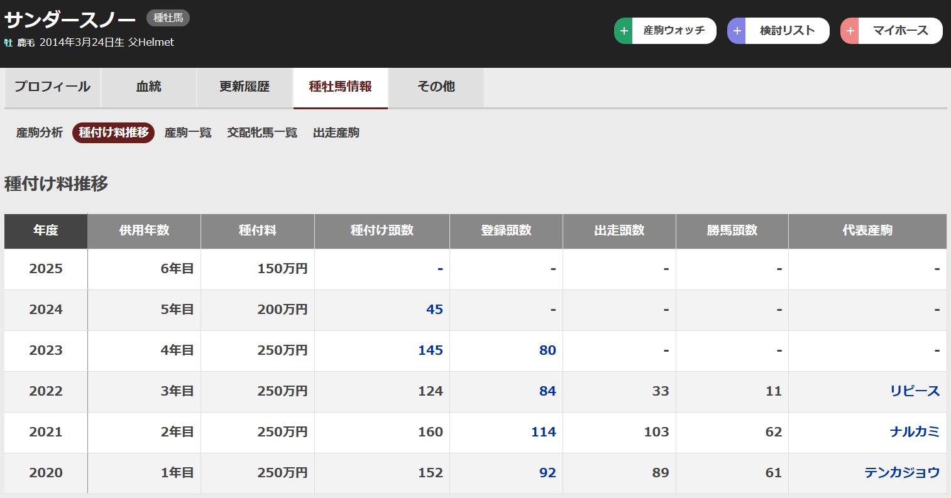Open representative offspring リピース link

[x=915, y=391]
